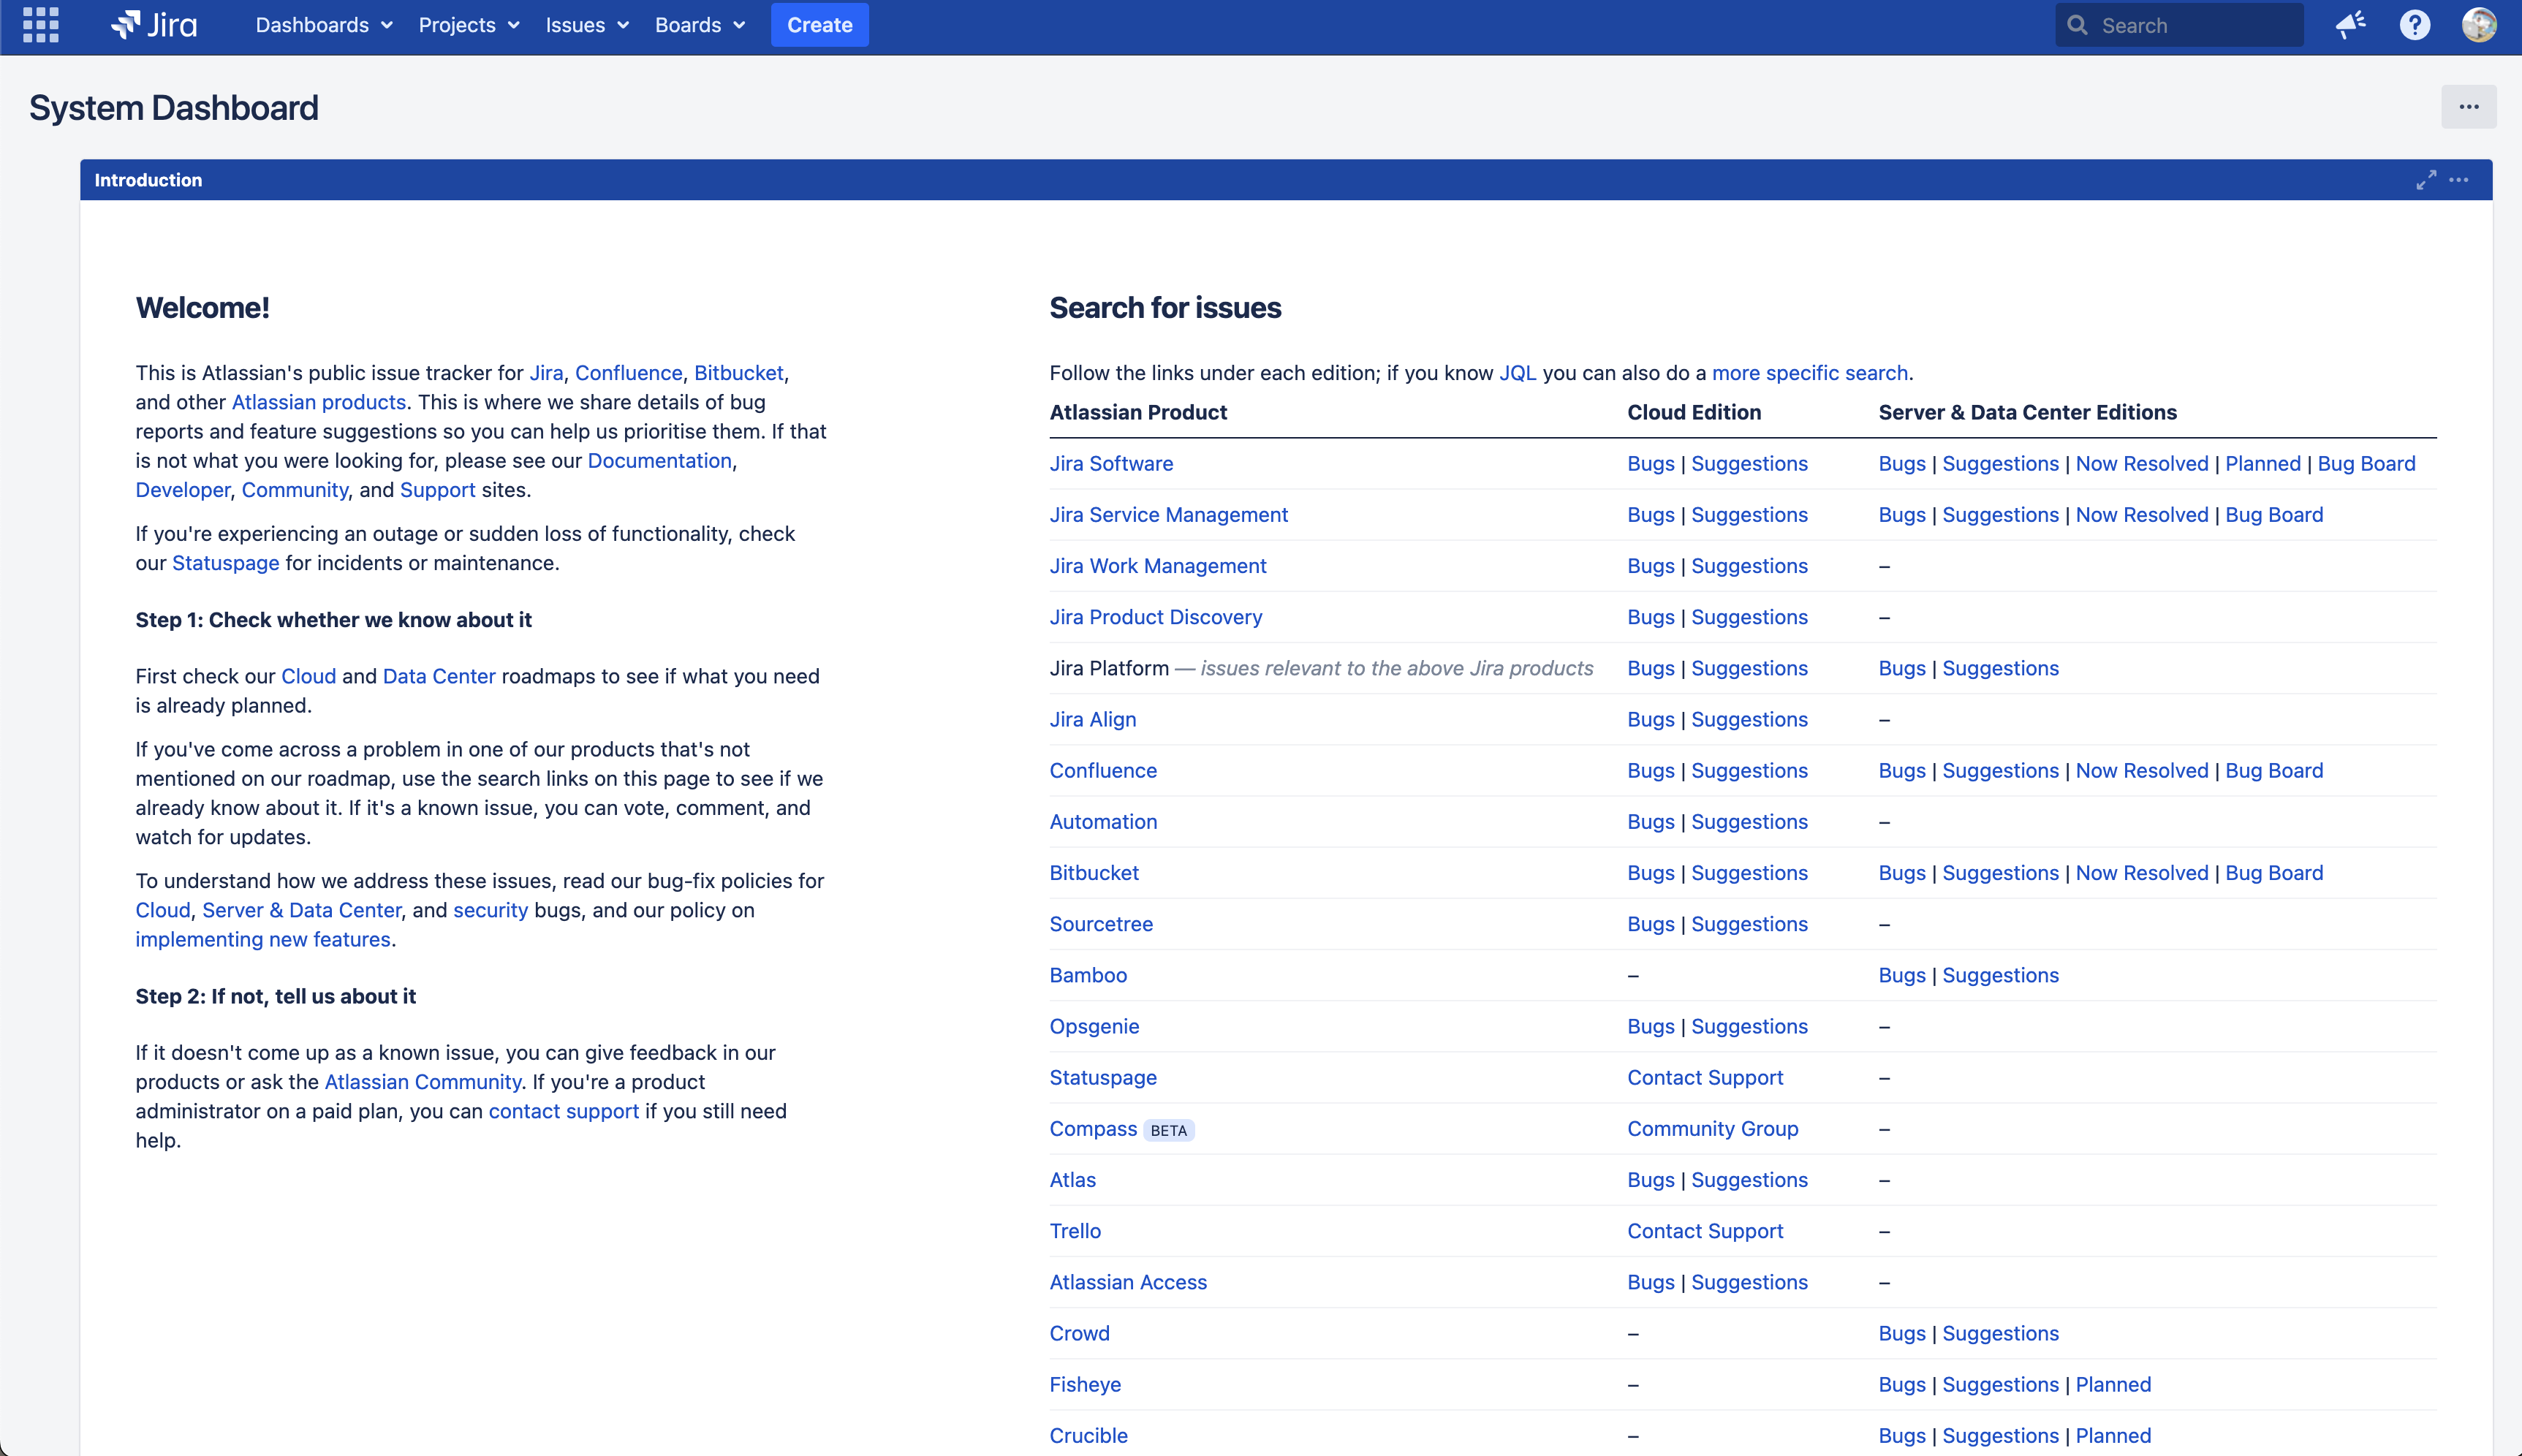Open the more specific search link

click(x=1809, y=373)
